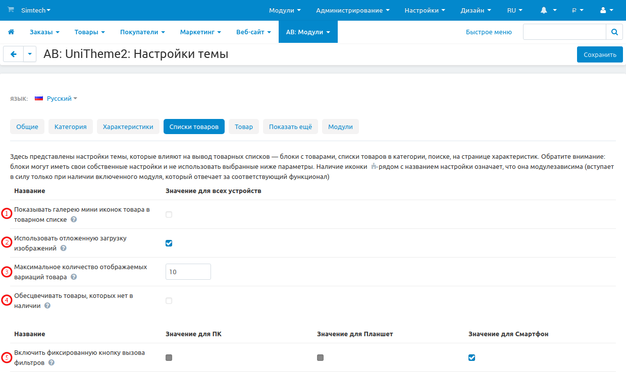
Task: Click the home icon in navigation bar
Action: (11, 31)
